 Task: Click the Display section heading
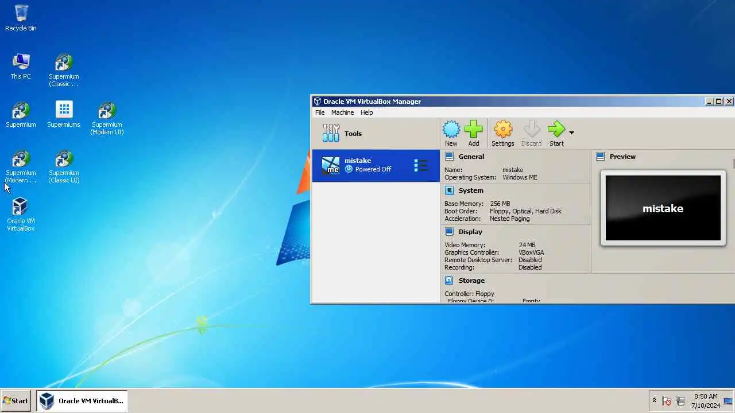[x=470, y=232]
